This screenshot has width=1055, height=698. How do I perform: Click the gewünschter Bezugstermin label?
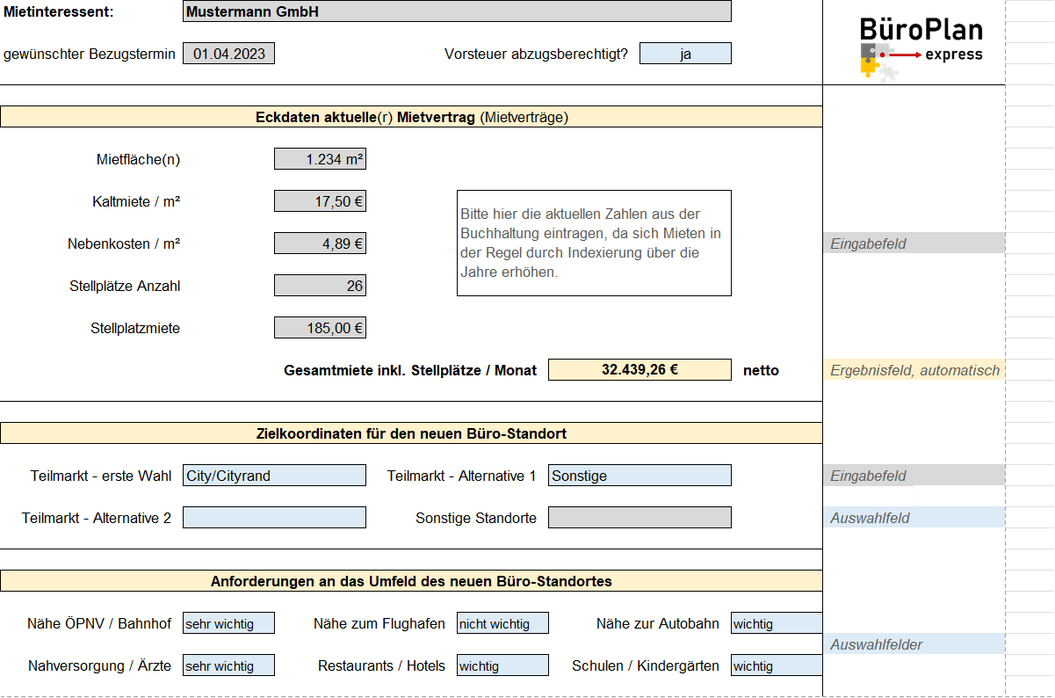90,55
